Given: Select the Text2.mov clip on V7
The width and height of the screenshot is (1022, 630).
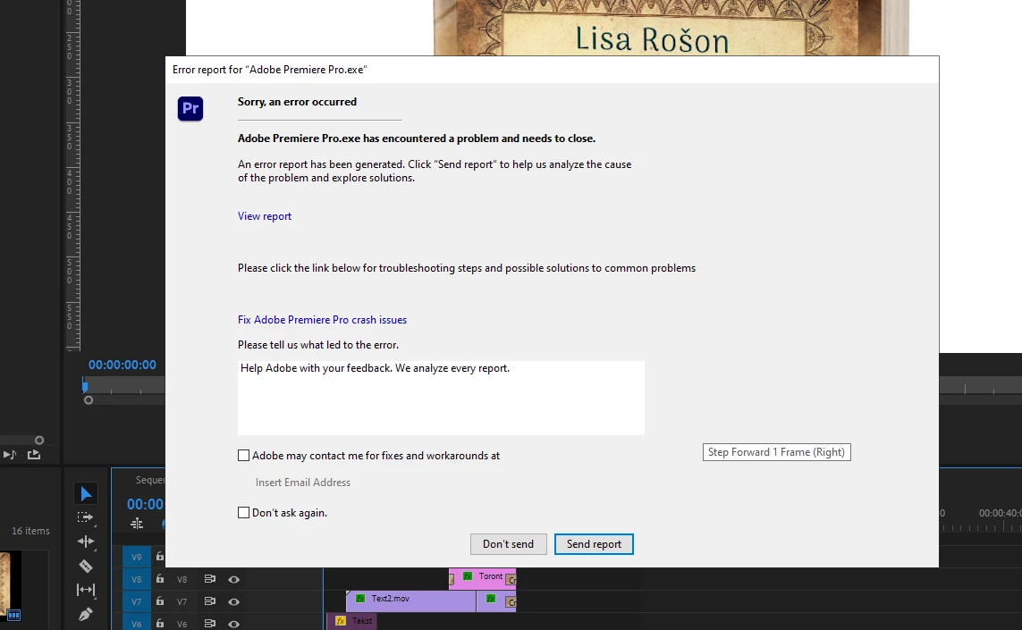Looking at the screenshot, I should [x=411, y=600].
